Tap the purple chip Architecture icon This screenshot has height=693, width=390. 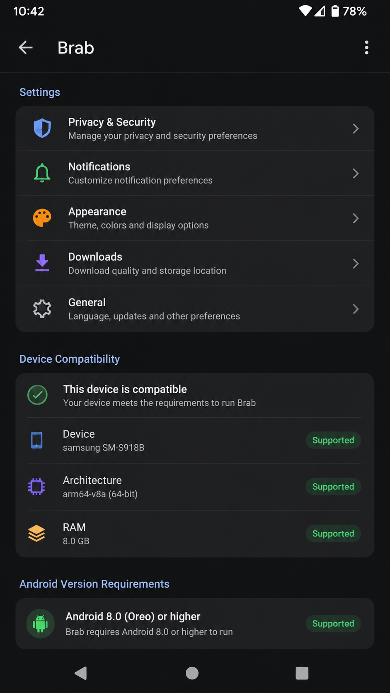36,487
